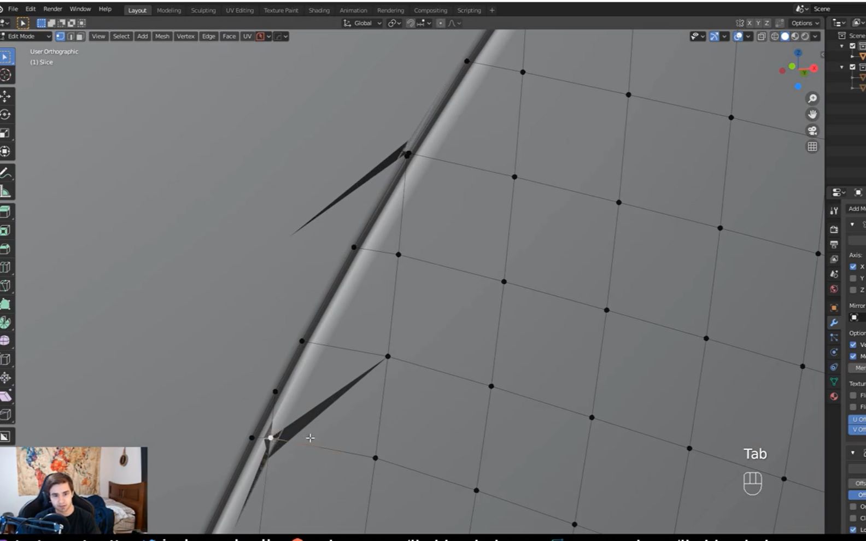Open the snapping options dropdown
Image resolution: width=866 pixels, height=541 pixels.
click(x=425, y=23)
